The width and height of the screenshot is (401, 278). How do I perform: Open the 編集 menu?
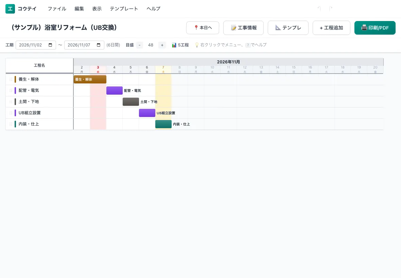79,9
